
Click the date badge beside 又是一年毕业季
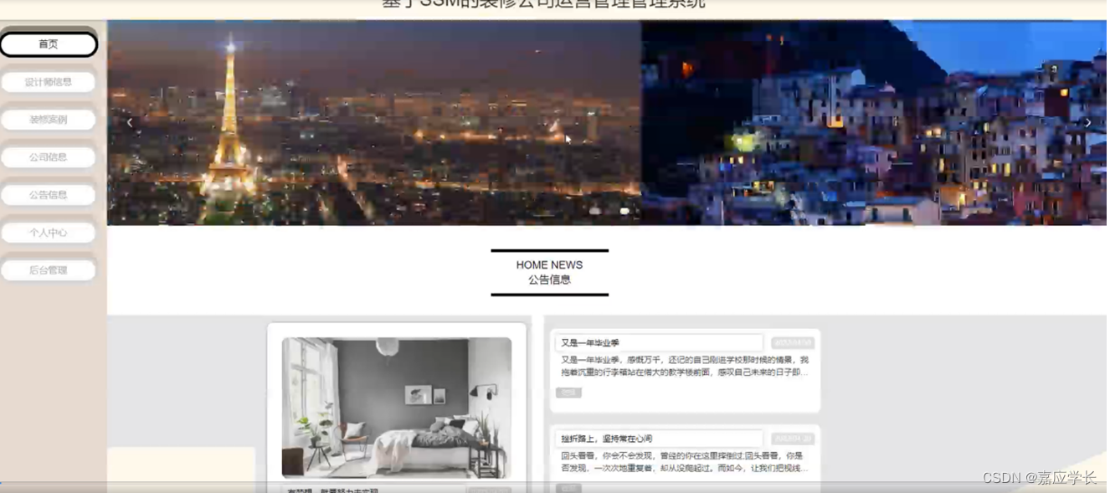(x=793, y=343)
